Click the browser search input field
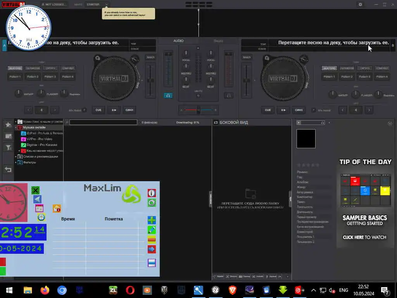This screenshot has height=298, width=397. (103, 122)
